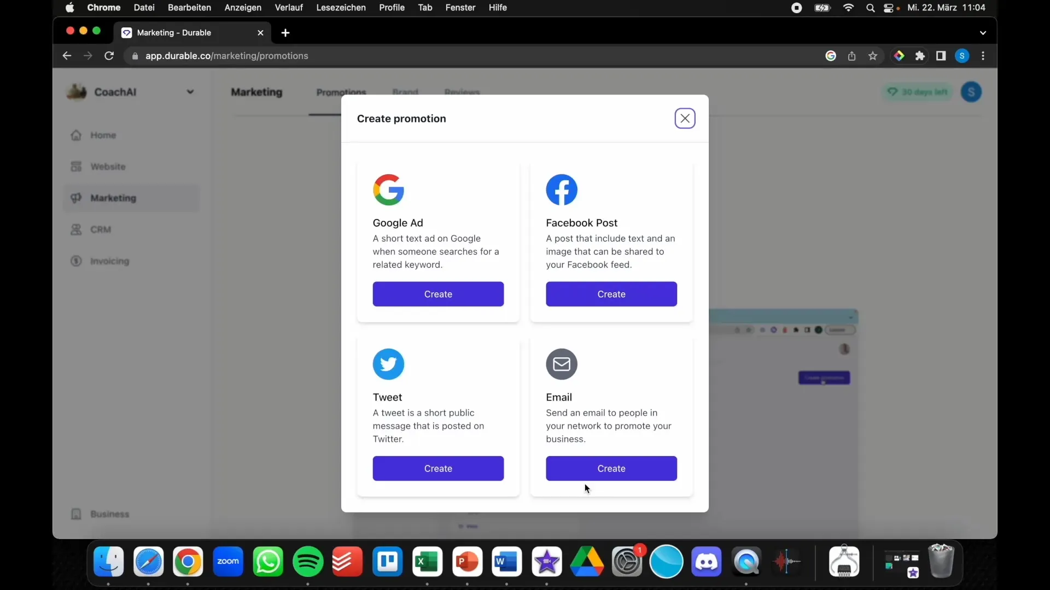Click the address bar URL
Screen dimensions: 1050x590
(226, 56)
